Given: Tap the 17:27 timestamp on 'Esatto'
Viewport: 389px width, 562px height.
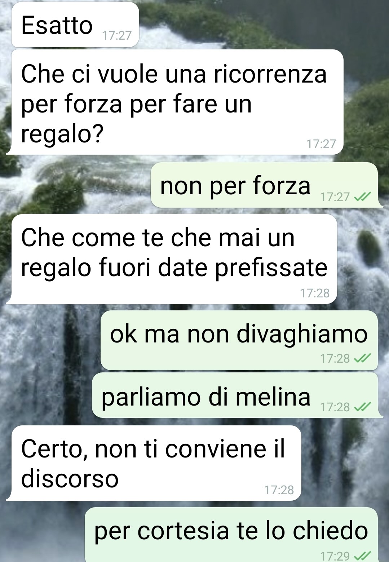Looking at the screenshot, I should click(117, 35).
